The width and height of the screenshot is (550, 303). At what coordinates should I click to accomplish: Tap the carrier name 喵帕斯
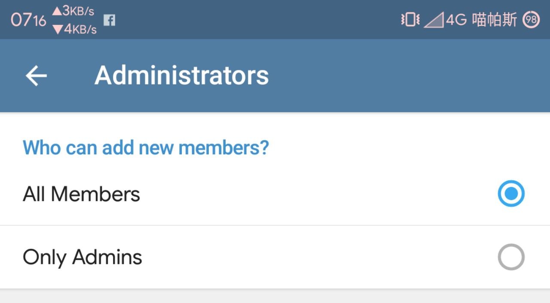(495, 20)
